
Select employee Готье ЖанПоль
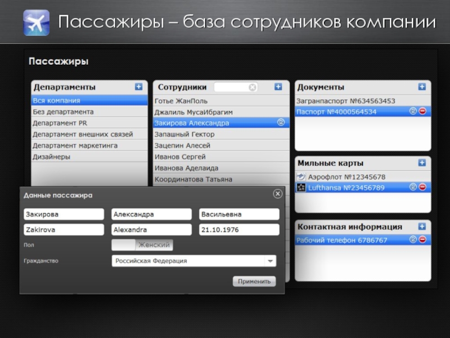[x=221, y=101]
